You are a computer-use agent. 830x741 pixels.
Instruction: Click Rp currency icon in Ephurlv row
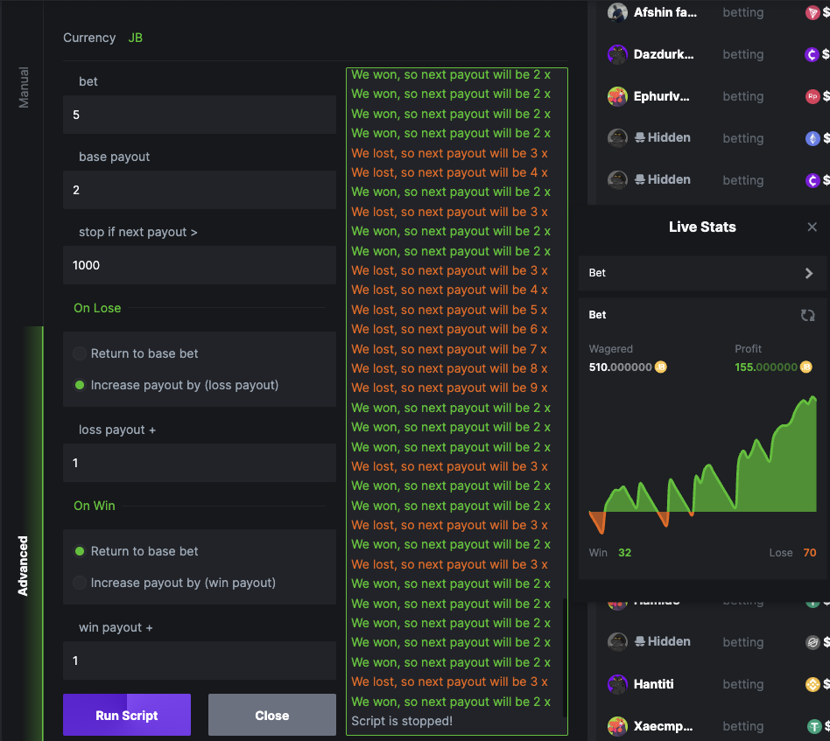[812, 96]
